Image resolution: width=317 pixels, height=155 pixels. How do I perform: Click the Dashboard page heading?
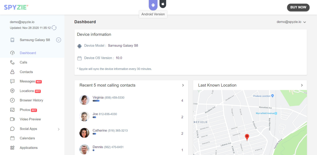point(85,22)
